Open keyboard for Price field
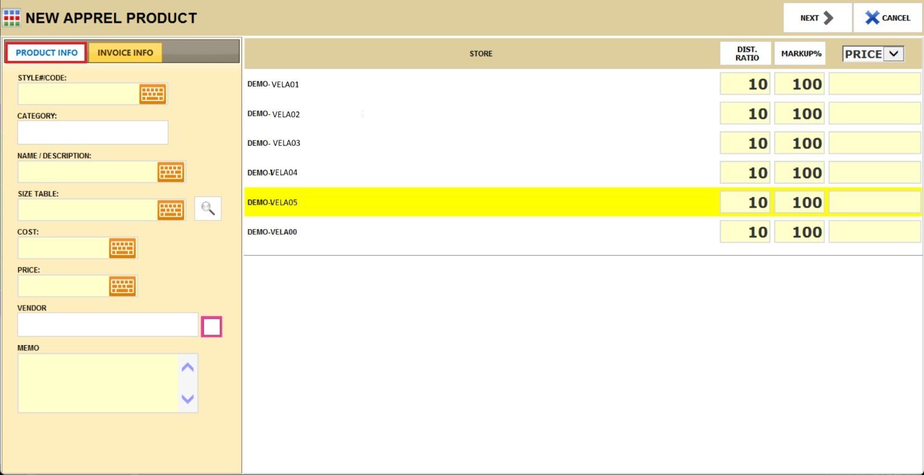Image resolution: width=924 pixels, height=475 pixels. coord(123,286)
